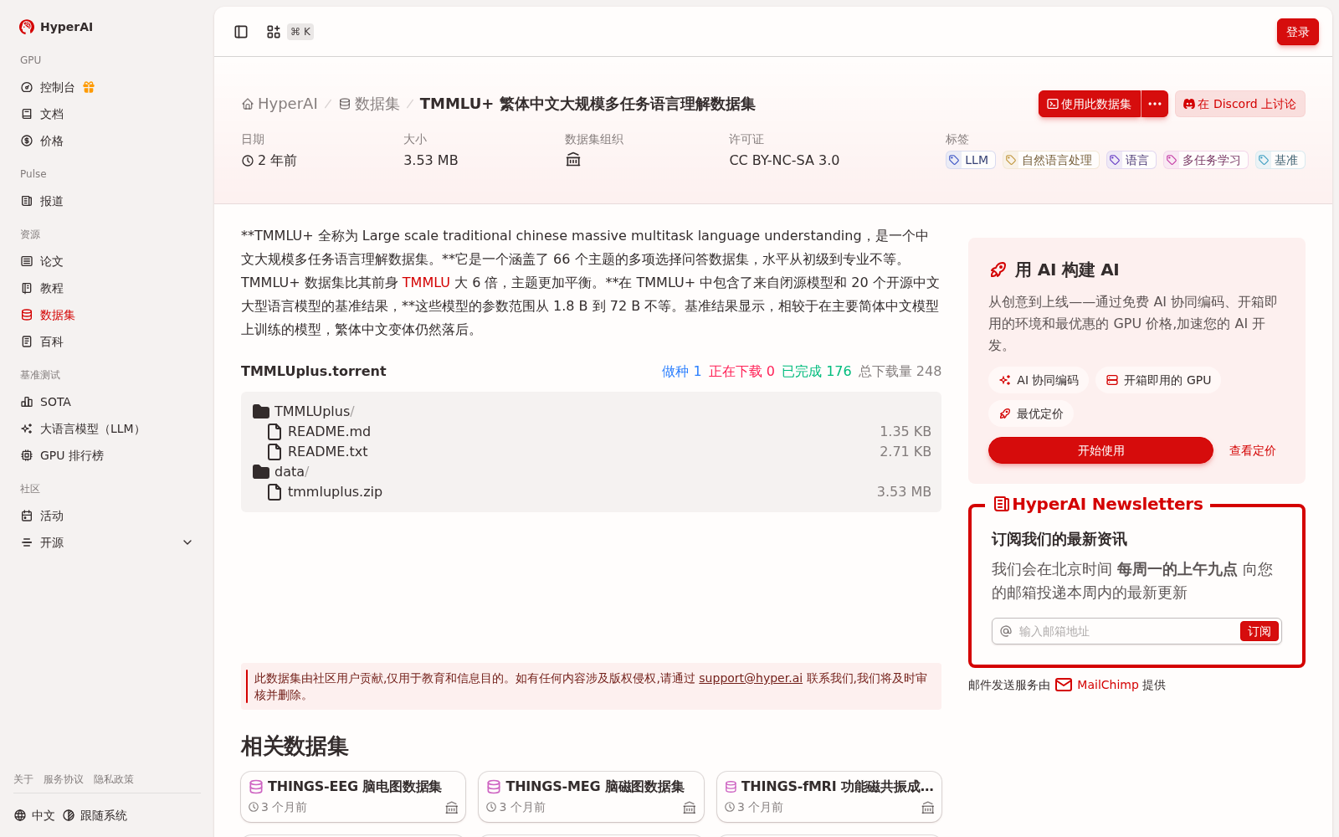Click the 登录 button

1297,32
